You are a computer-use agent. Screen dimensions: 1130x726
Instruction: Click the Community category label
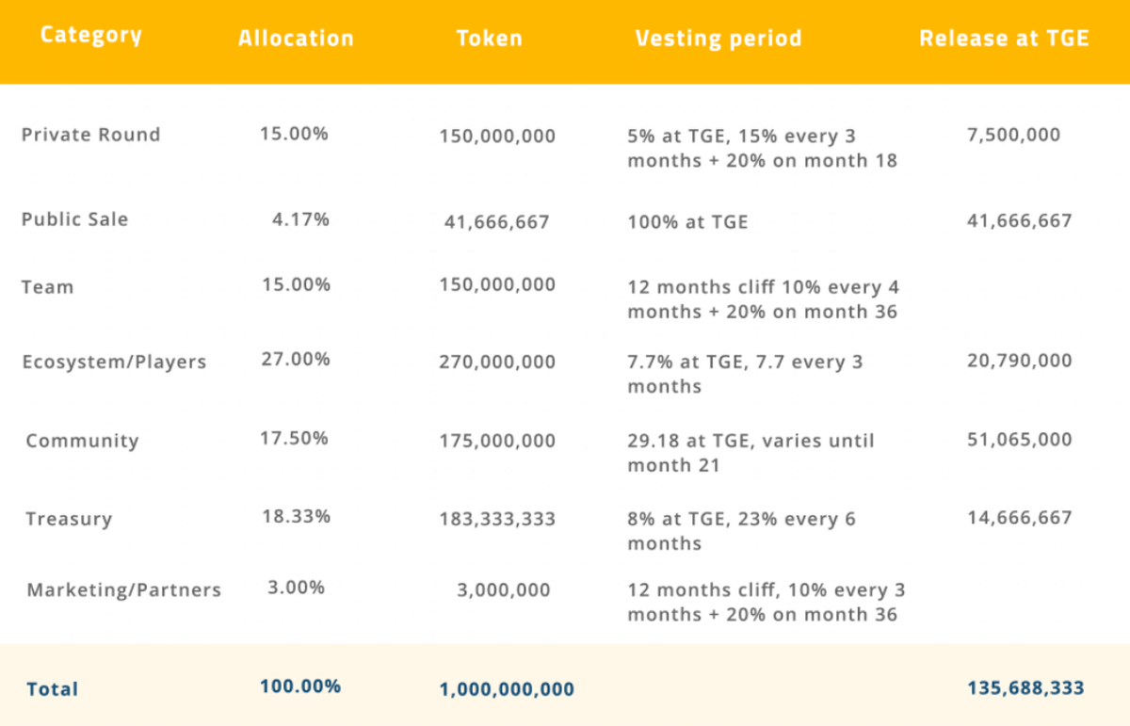click(x=82, y=441)
